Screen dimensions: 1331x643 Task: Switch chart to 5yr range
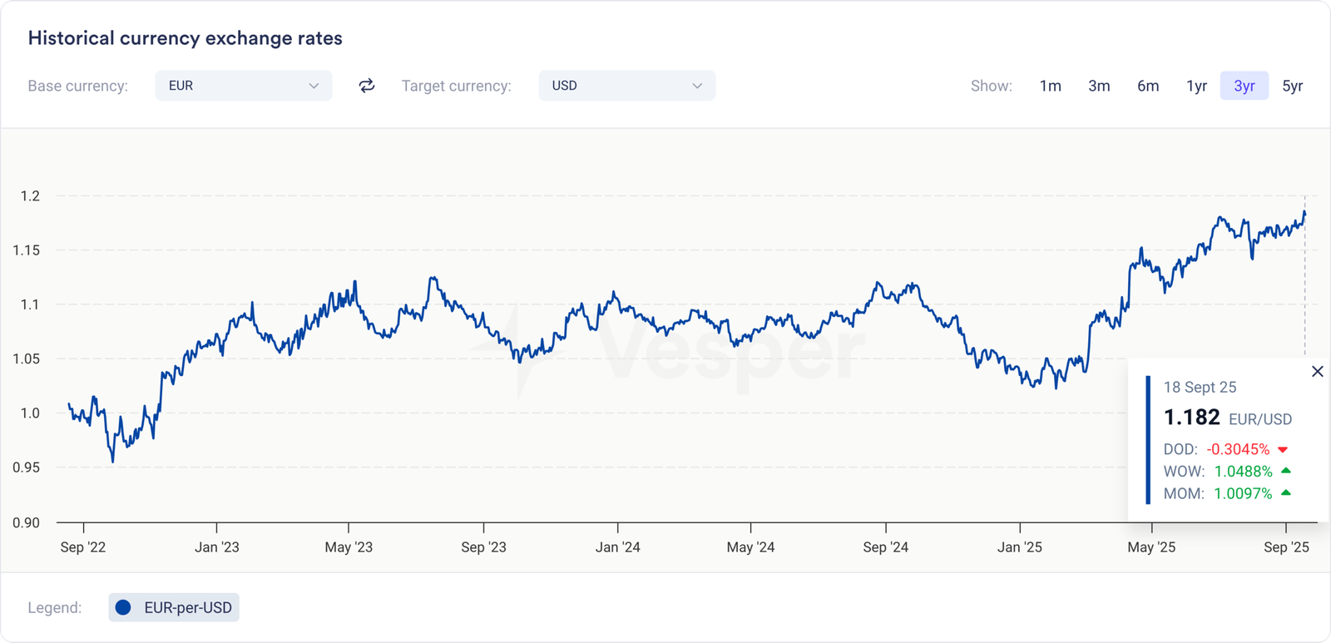point(1292,86)
